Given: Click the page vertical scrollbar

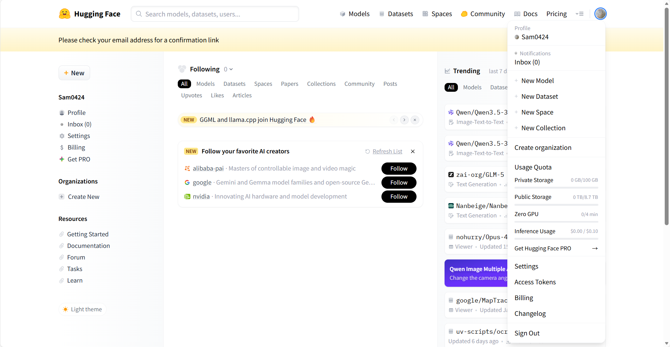Looking at the screenshot, I should point(667,116).
